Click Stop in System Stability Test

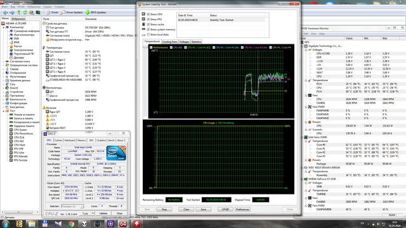click(164, 210)
